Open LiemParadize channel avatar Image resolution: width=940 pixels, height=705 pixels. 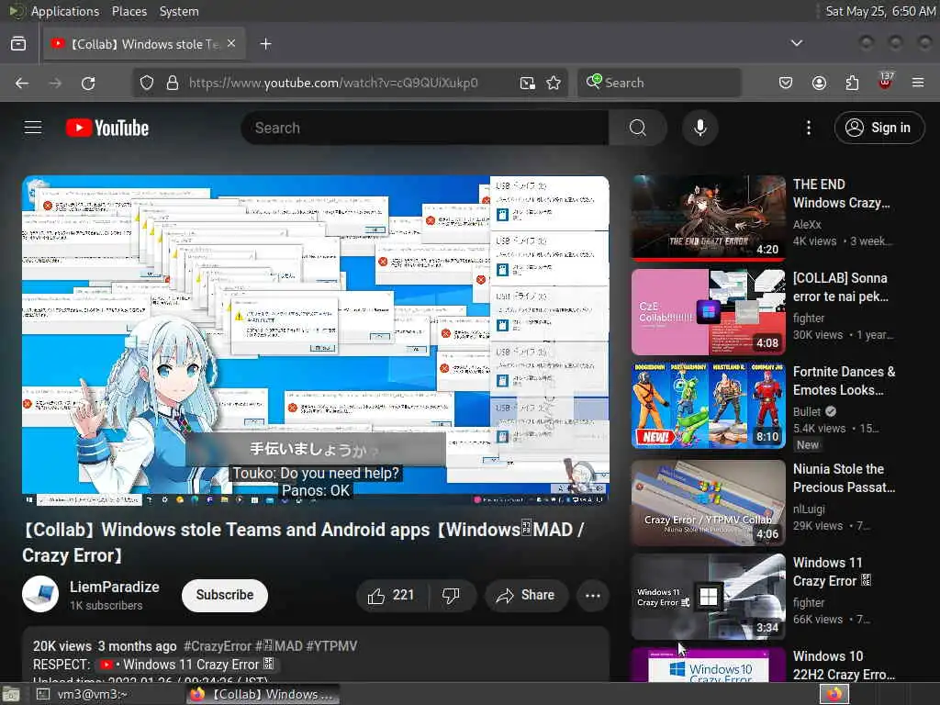pos(40,594)
